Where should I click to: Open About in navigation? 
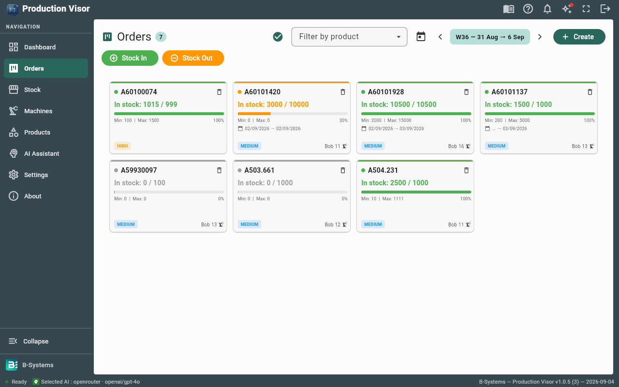click(46, 196)
